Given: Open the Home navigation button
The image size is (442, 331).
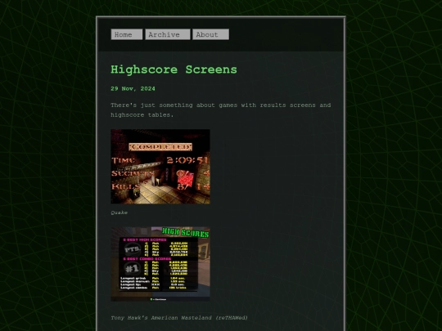Looking at the screenshot, I should 127,34.
